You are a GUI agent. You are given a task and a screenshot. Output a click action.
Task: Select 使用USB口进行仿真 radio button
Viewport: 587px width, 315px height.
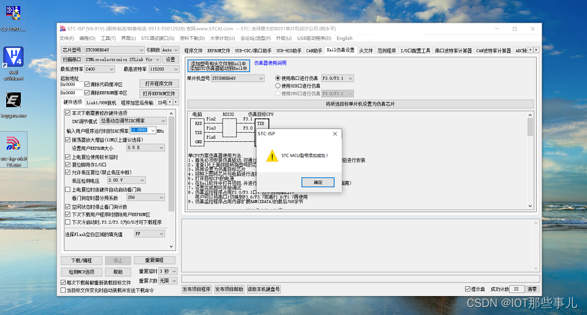(278, 86)
